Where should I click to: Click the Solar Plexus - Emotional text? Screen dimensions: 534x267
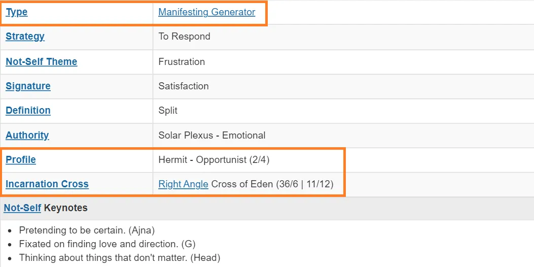point(212,136)
